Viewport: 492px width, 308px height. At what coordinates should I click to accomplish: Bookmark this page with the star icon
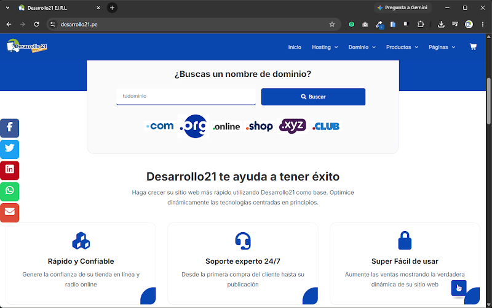[x=332, y=24]
